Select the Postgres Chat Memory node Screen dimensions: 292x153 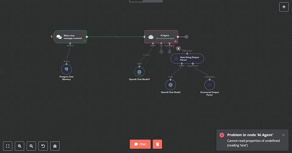click(x=66, y=69)
